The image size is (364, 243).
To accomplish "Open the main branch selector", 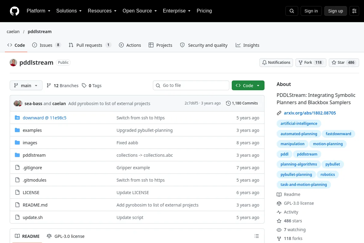I will 26,86.
